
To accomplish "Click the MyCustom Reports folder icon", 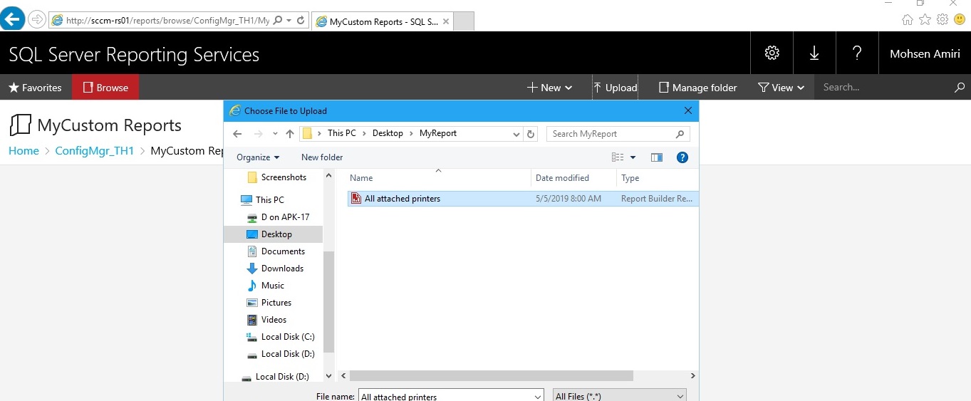I will point(20,125).
